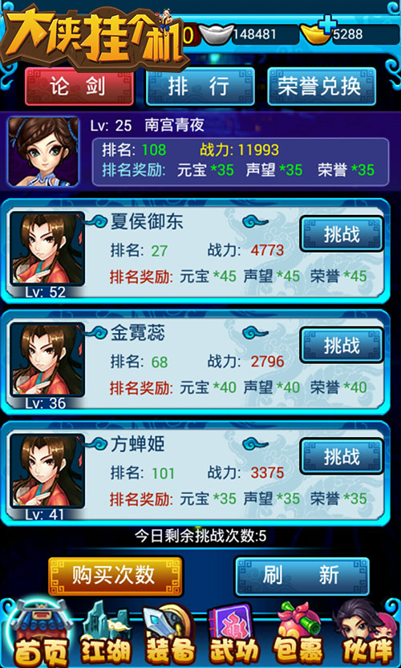Challenge opponent 夏侯御东
Screen dimensions: 401x668
[x=342, y=234]
